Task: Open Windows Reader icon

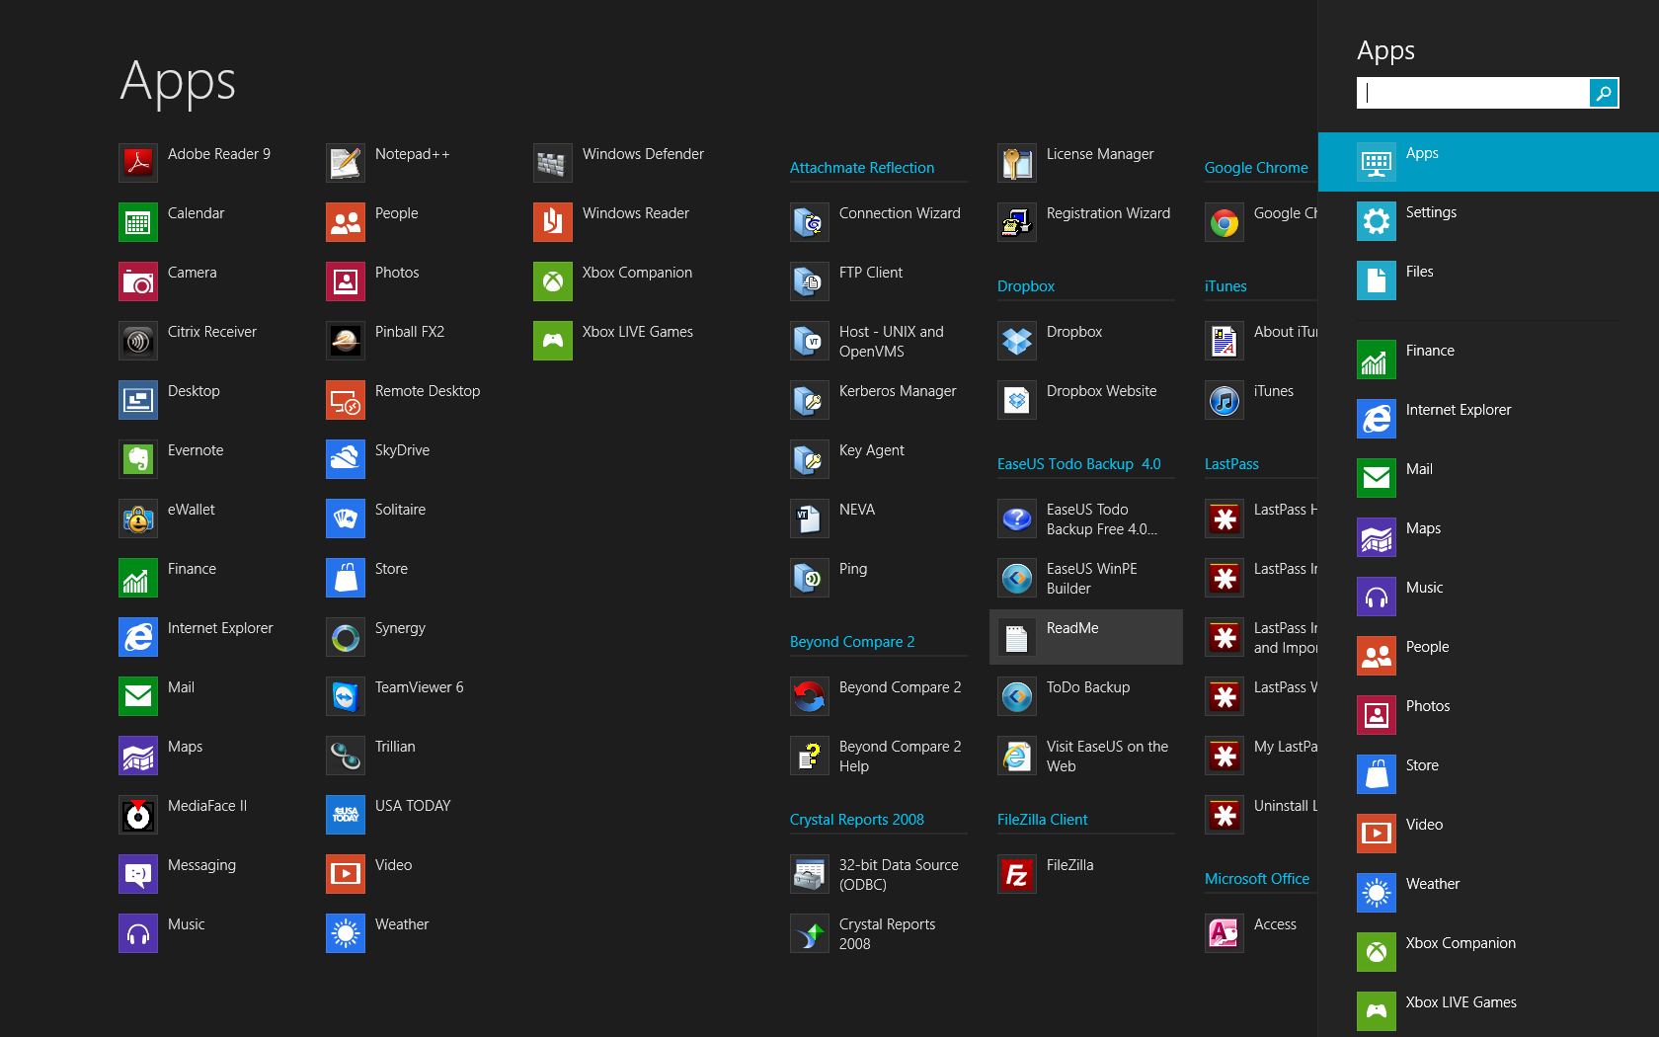Action: pos(553,222)
